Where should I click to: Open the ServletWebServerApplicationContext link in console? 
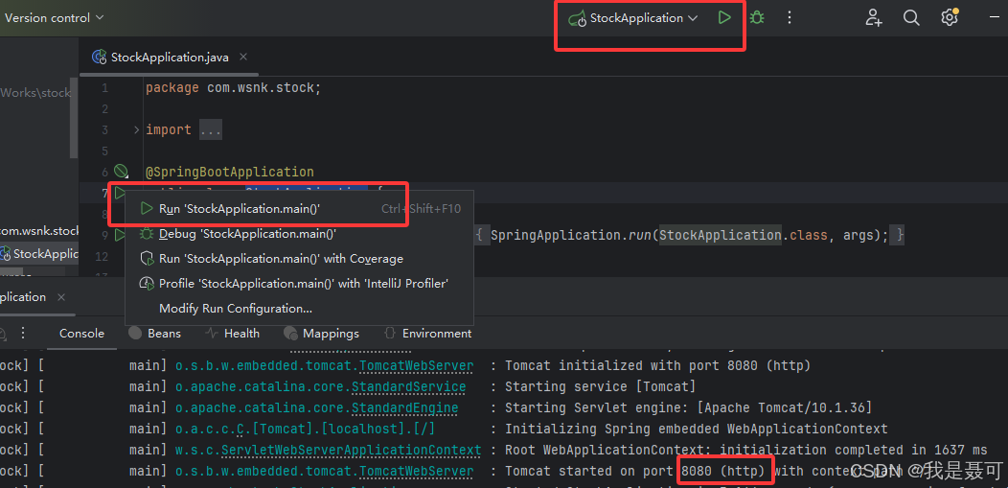coord(351,450)
